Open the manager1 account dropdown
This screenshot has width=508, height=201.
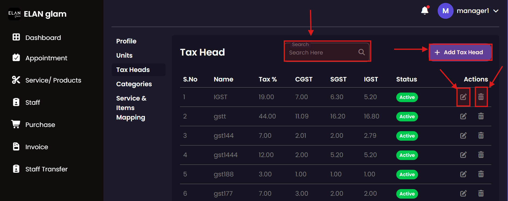coord(496,11)
